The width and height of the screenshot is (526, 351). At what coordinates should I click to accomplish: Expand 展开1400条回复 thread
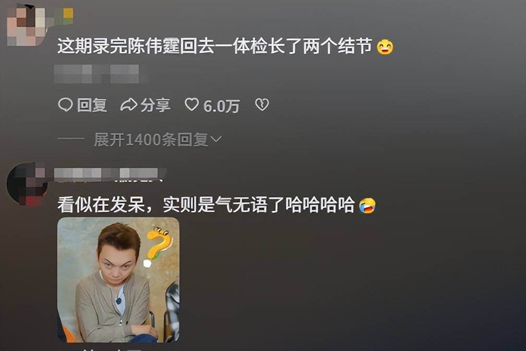pos(158,140)
